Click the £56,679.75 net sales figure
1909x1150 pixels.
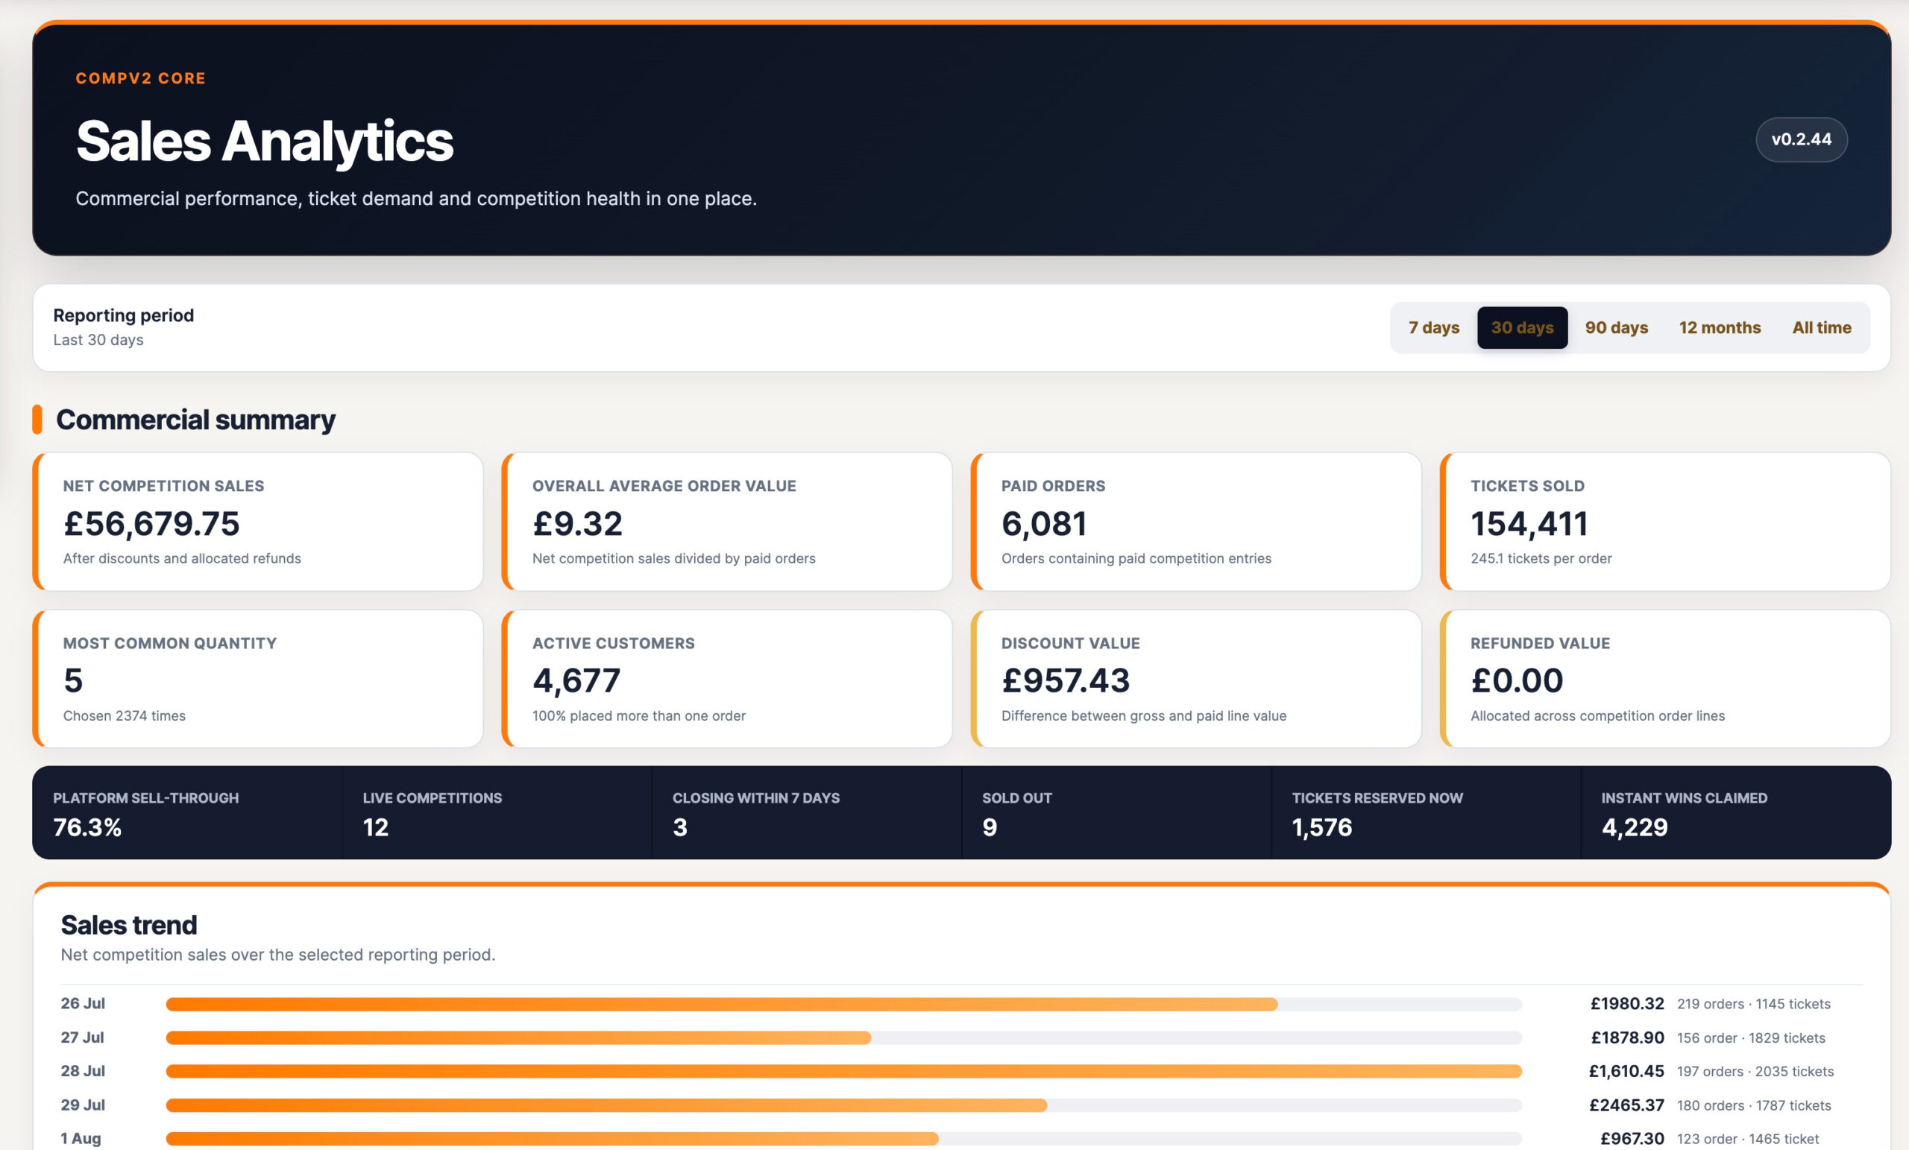pyautogui.click(x=151, y=523)
